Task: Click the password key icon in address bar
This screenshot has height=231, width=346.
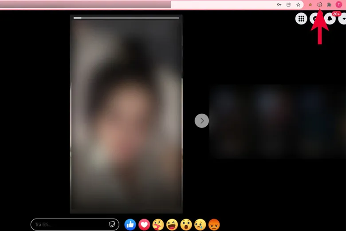Action: pos(279,4)
